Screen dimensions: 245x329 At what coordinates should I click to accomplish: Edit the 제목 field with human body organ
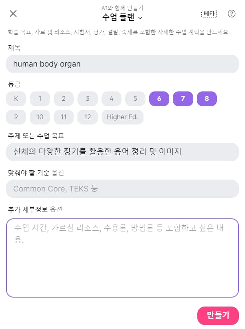click(122, 64)
